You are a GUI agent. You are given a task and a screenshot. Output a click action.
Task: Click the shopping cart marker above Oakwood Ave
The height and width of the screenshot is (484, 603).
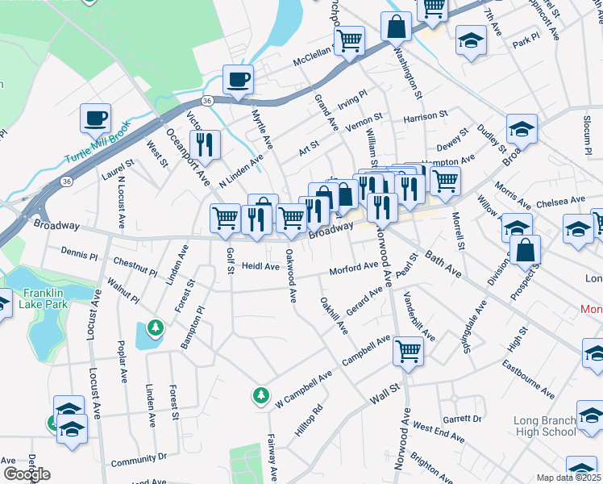[x=292, y=222]
